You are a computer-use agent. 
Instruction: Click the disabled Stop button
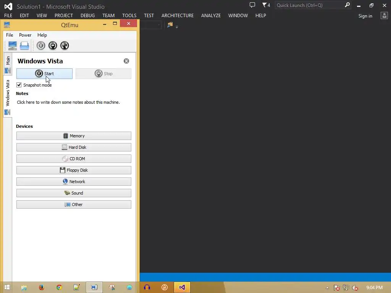point(103,74)
